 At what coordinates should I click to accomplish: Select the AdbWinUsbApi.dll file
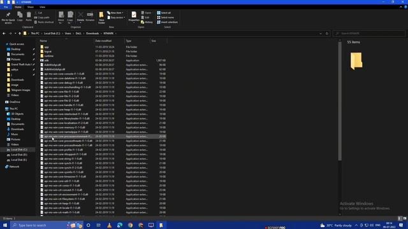(103, 69)
